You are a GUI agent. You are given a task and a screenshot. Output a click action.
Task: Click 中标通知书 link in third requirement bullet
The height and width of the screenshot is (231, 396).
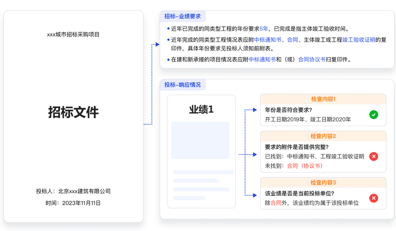[262, 59]
